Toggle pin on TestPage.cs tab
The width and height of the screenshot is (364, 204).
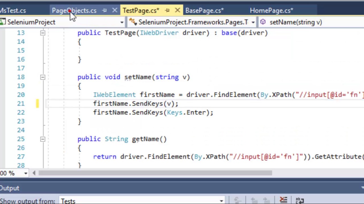[167, 10]
